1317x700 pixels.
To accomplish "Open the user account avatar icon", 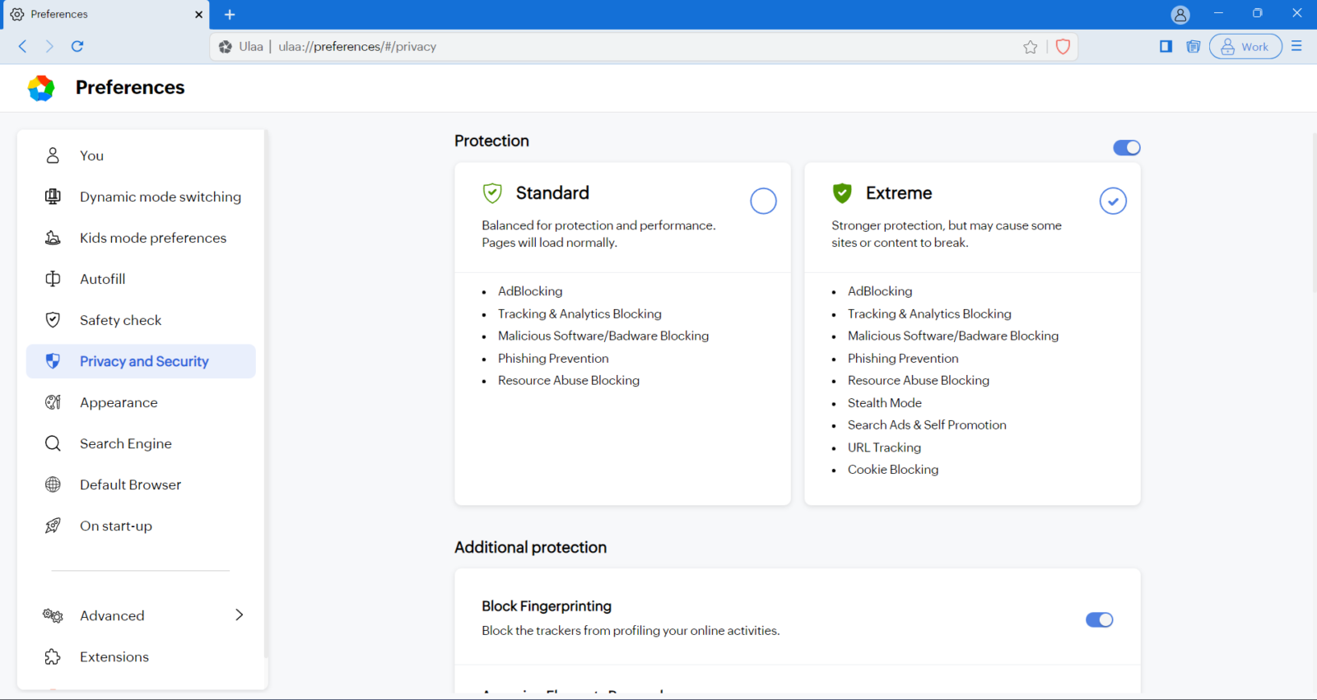I will (1180, 15).
